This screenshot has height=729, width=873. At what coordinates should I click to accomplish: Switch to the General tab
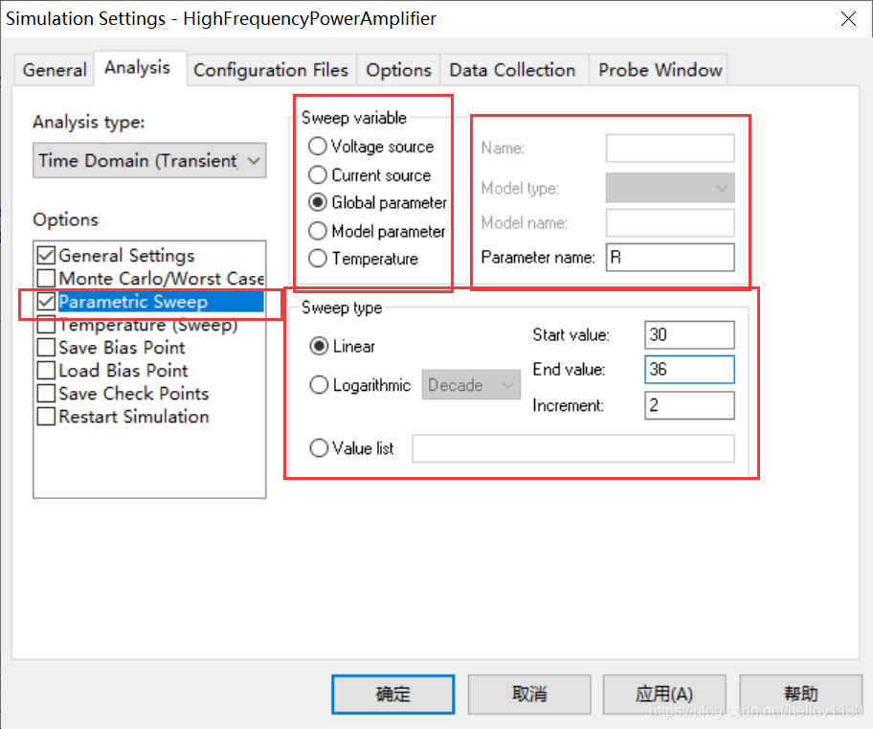(54, 70)
